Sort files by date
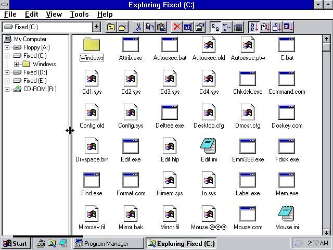The image size is (333, 250). point(288,27)
